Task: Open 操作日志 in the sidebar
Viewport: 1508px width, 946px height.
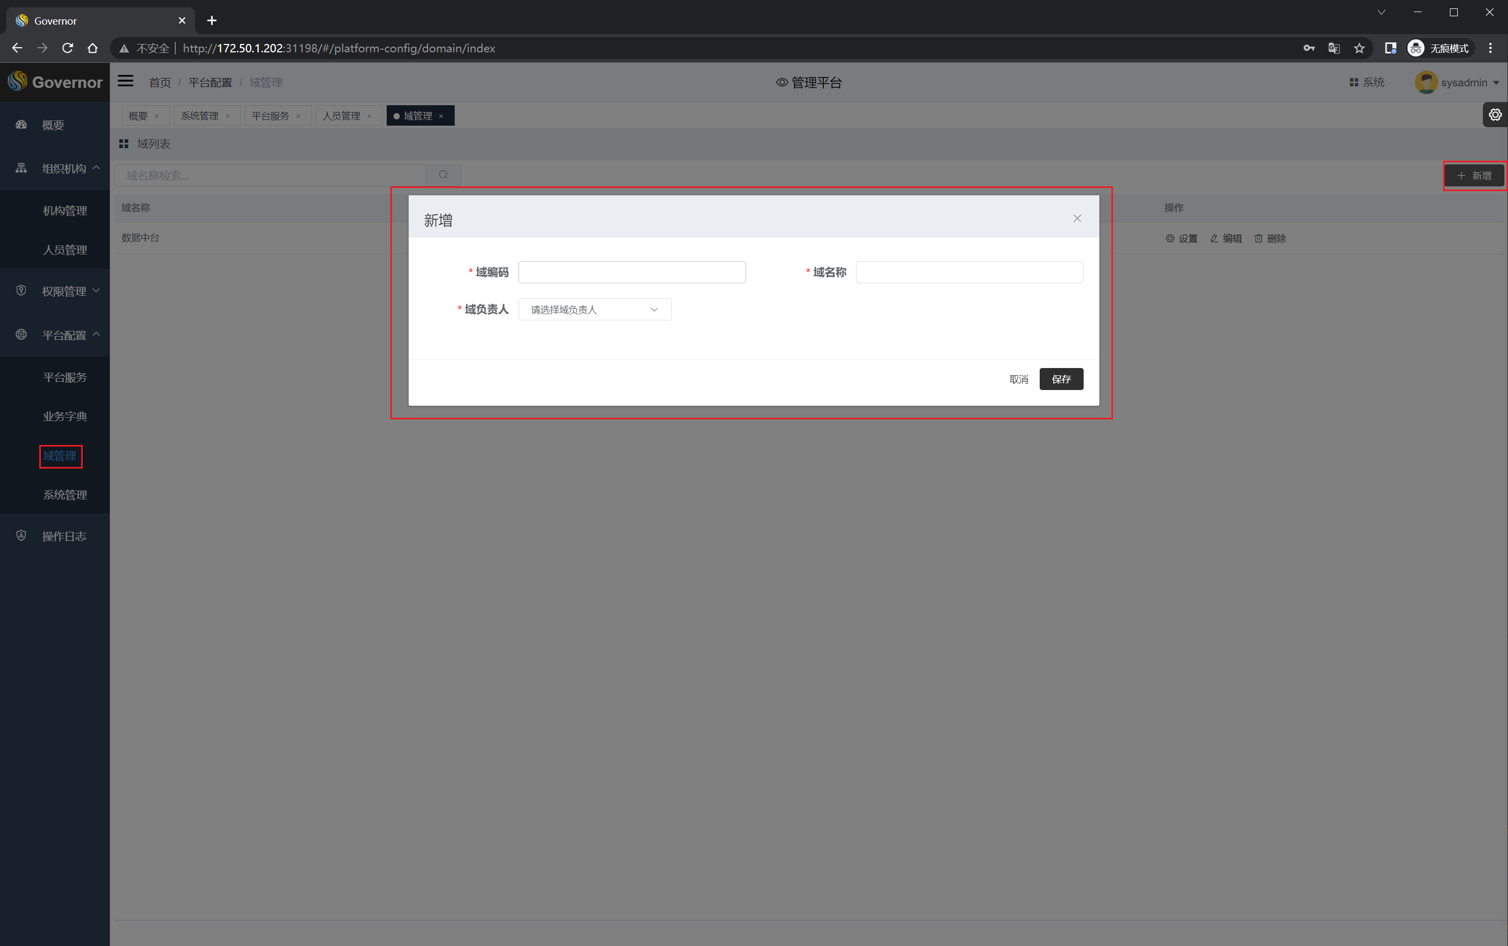Action: [x=54, y=536]
